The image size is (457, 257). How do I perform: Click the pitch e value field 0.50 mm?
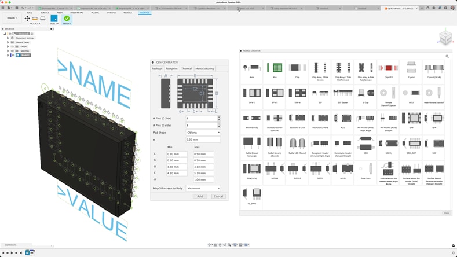click(203, 139)
